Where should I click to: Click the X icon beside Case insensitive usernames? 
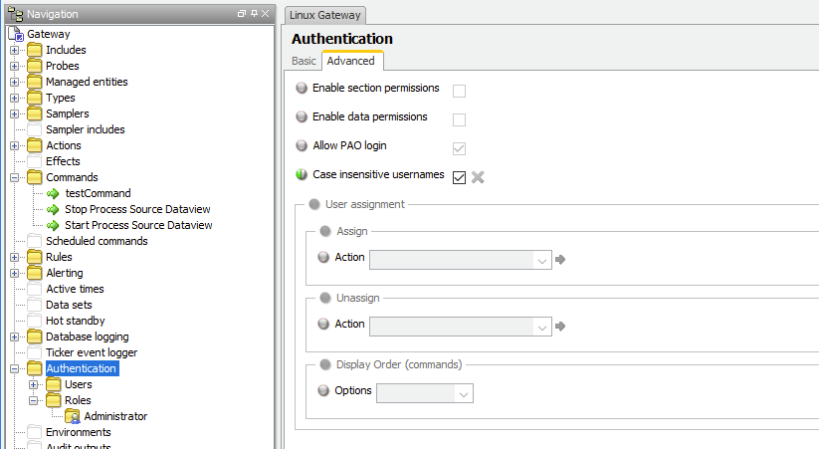(x=478, y=177)
